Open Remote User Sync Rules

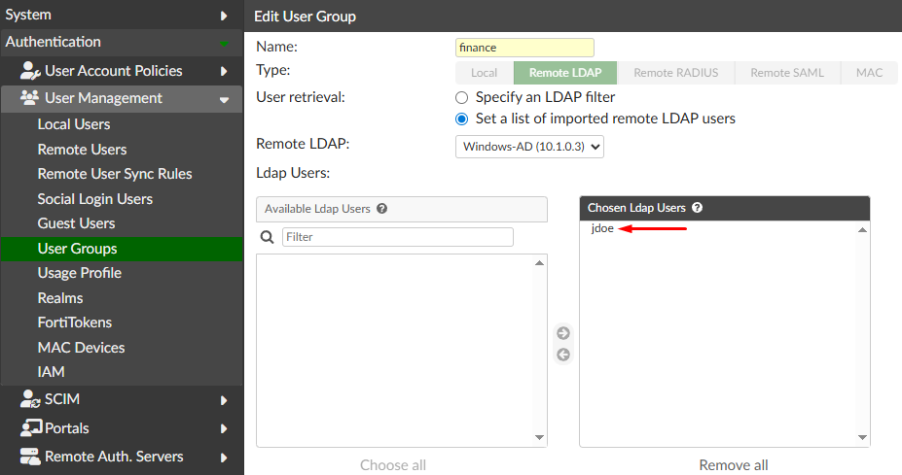(x=115, y=174)
